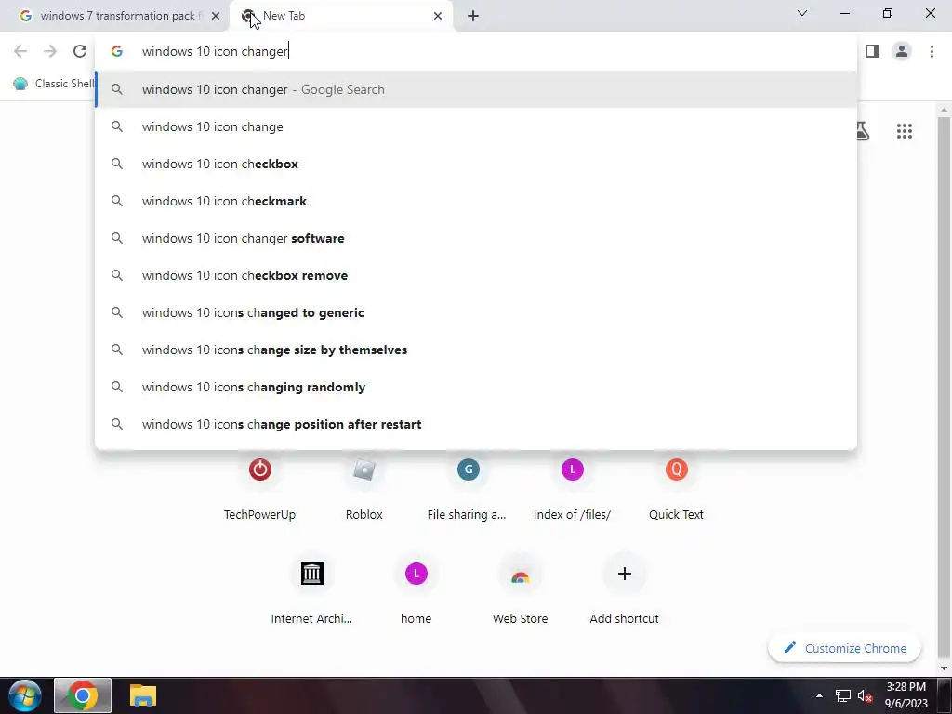
Task: Pick 'windows 10 icon changer software' suggestion
Action: click(476, 238)
